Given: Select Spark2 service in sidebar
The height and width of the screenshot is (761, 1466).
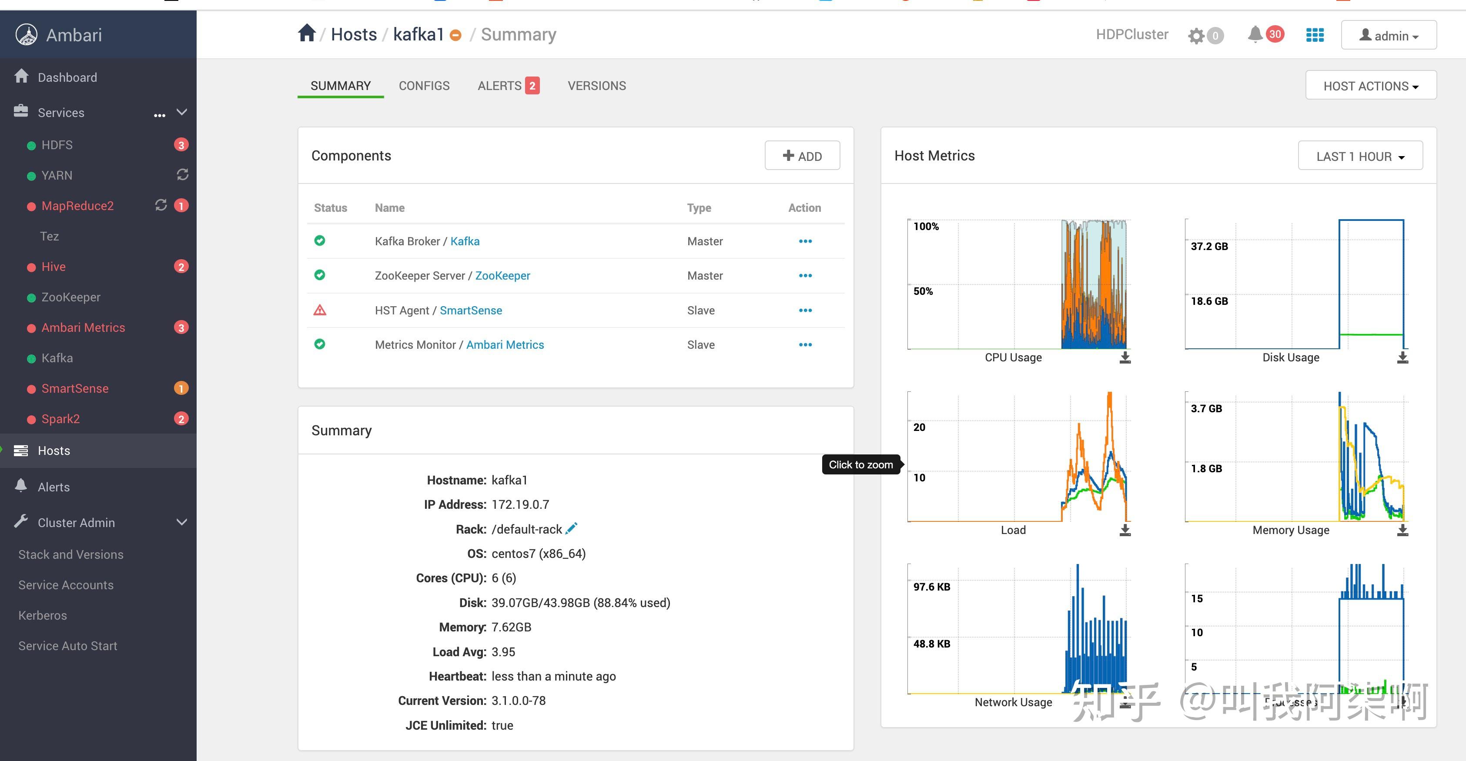Looking at the screenshot, I should click(60, 419).
